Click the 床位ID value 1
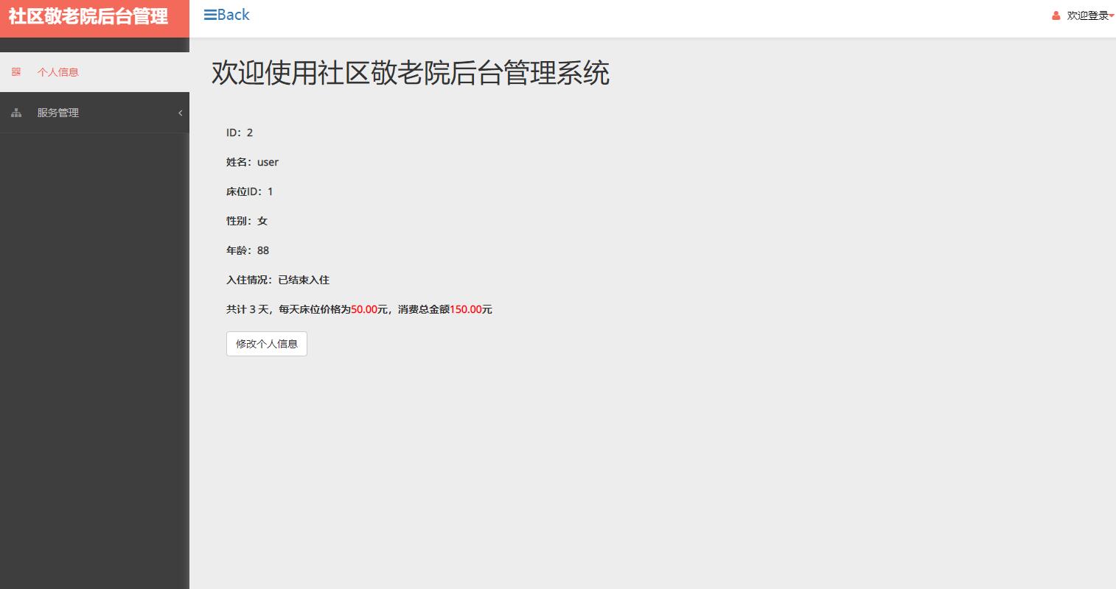 pyautogui.click(x=270, y=191)
